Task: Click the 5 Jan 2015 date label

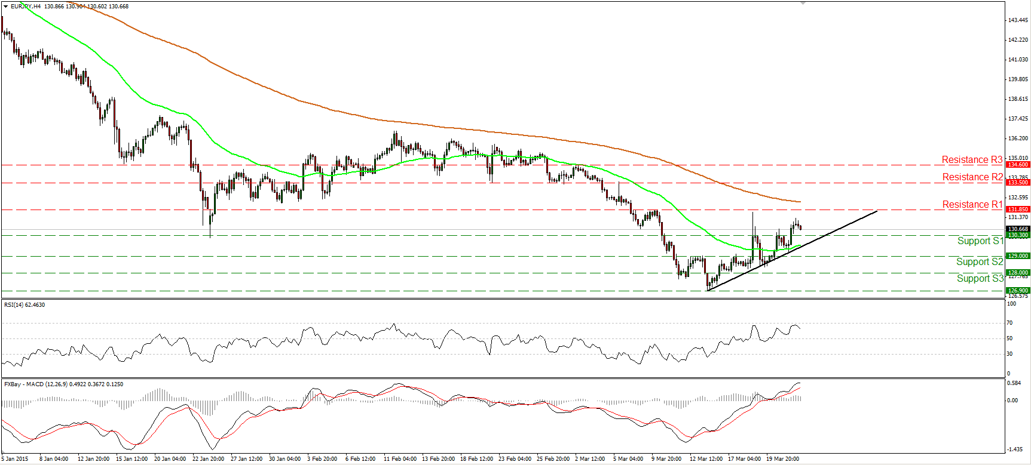Action: pos(15,459)
